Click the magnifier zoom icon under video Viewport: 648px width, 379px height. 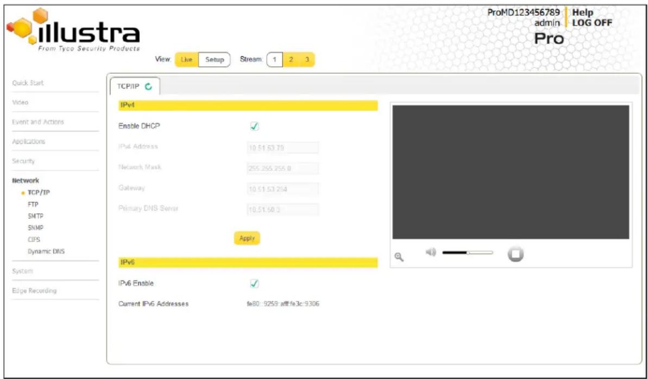399,257
